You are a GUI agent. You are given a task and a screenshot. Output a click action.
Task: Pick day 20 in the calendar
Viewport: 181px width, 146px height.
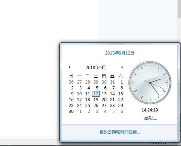[x=104, y=100]
